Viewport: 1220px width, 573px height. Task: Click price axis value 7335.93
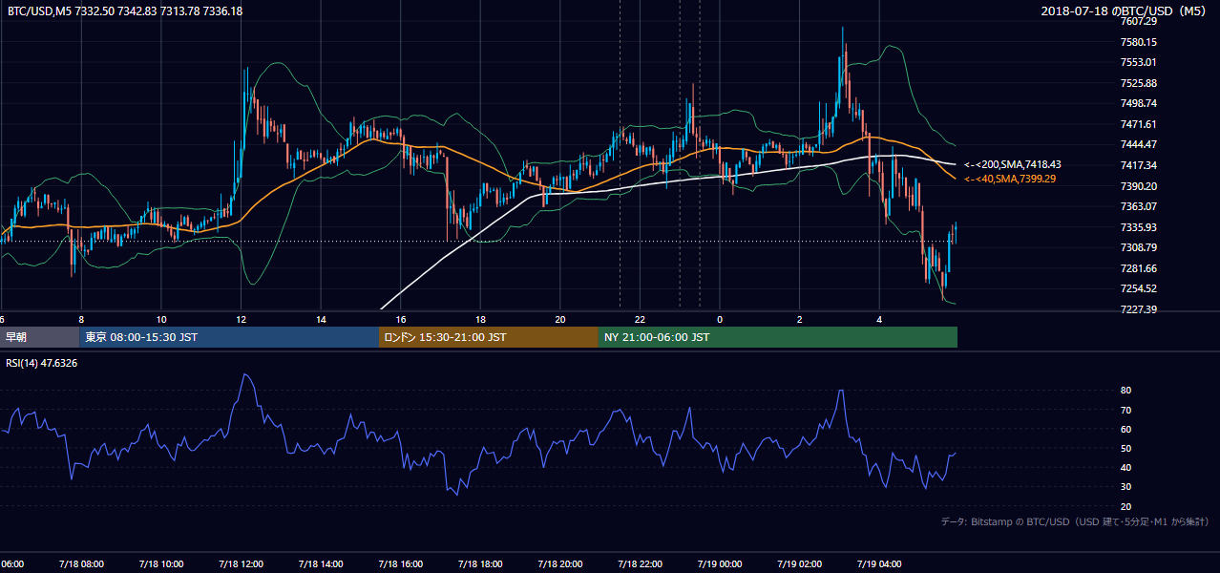coord(1139,227)
